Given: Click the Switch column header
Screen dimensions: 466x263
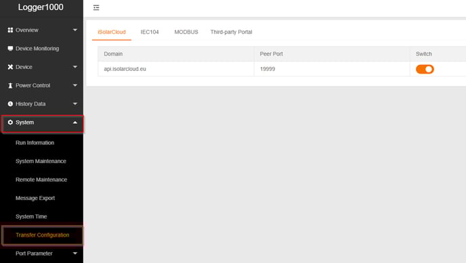Looking at the screenshot, I should tap(424, 53).
